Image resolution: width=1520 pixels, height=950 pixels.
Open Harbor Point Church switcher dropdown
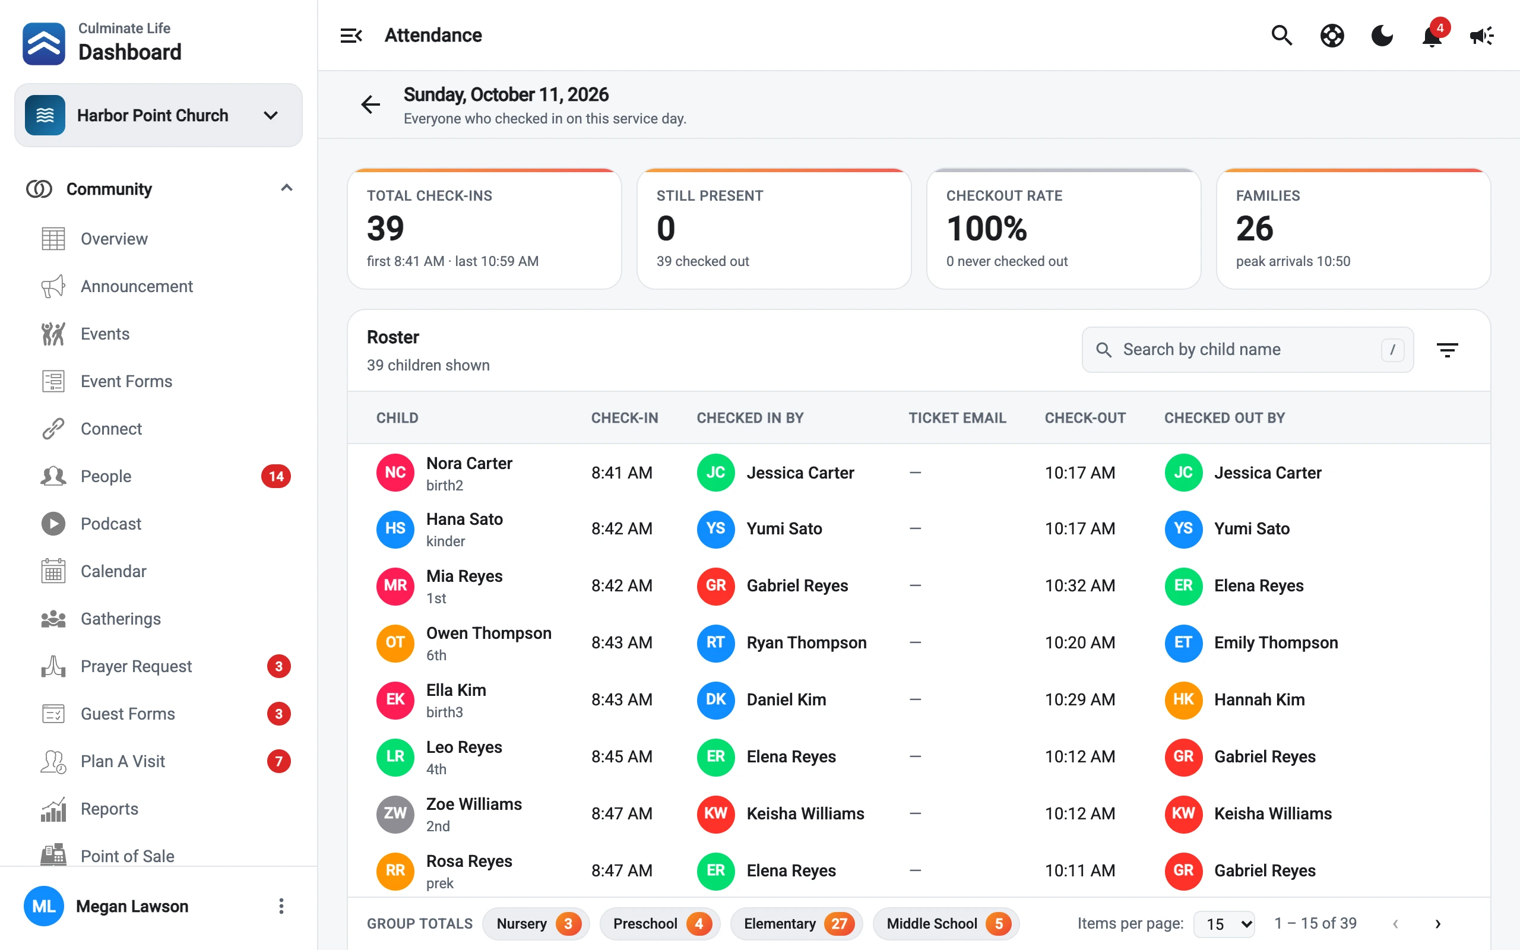[x=159, y=115]
